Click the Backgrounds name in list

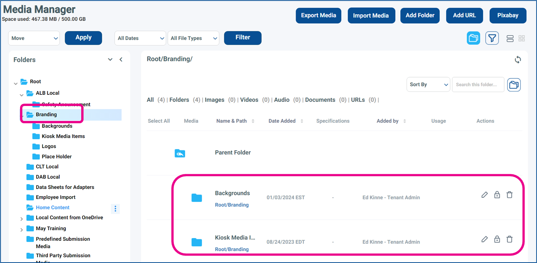pos(233,193)
